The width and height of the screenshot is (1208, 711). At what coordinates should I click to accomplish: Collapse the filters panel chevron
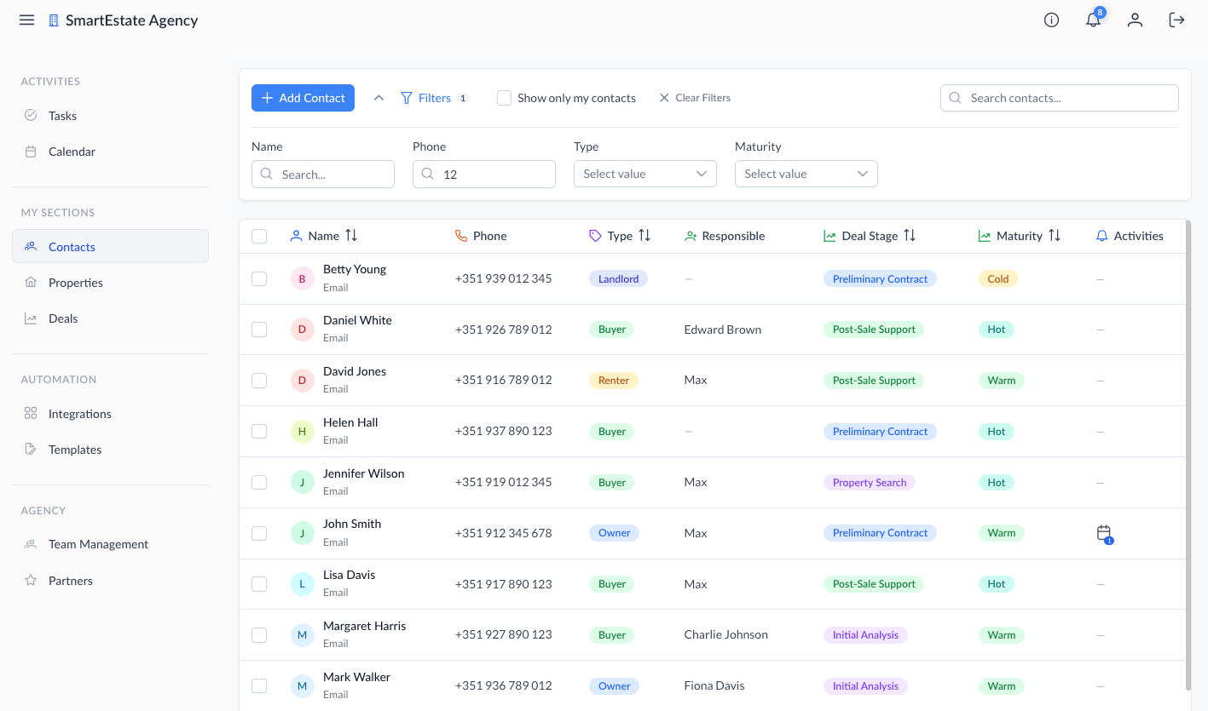(x=379, y=98)
